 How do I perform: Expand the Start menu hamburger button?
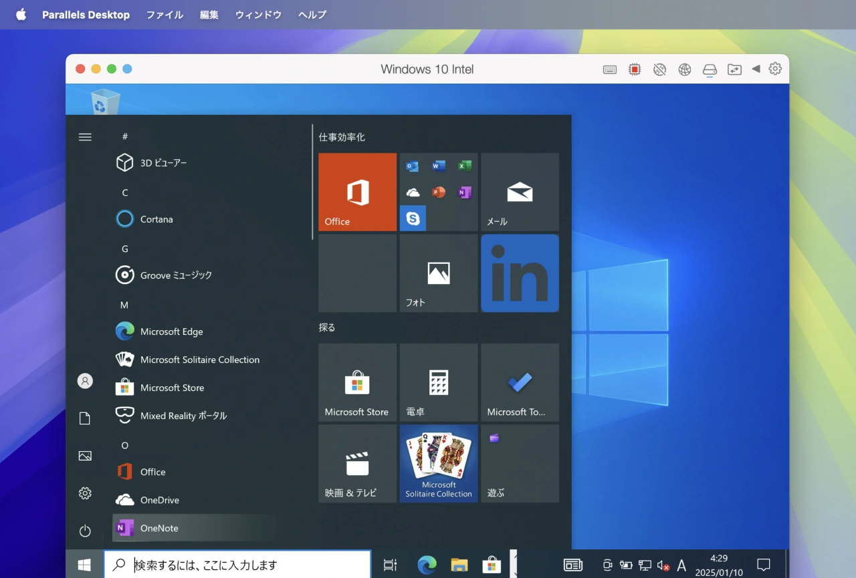click(85, 137)
